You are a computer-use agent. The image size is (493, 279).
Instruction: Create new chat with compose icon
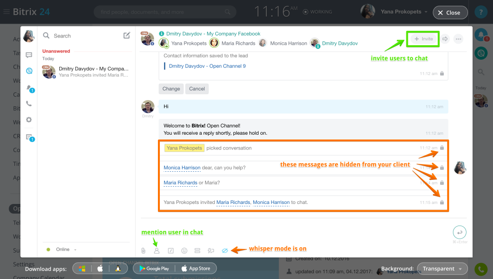127,36
